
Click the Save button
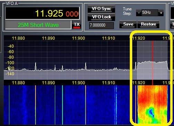(128, 24)
